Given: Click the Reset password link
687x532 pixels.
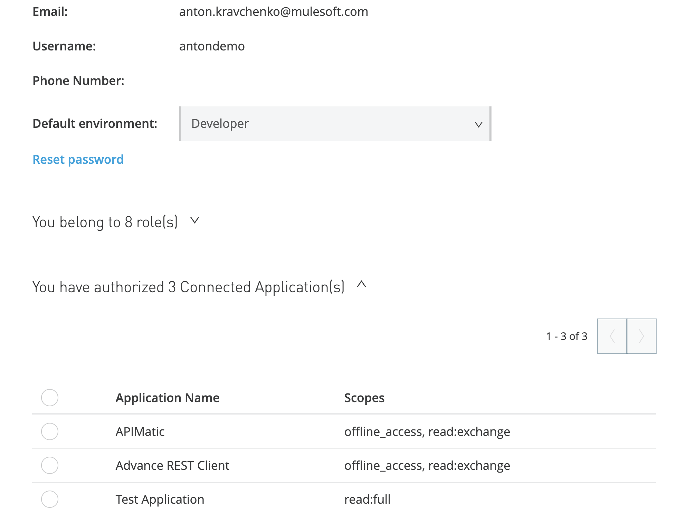Looking at the screenshot, I should pos(78,159).
